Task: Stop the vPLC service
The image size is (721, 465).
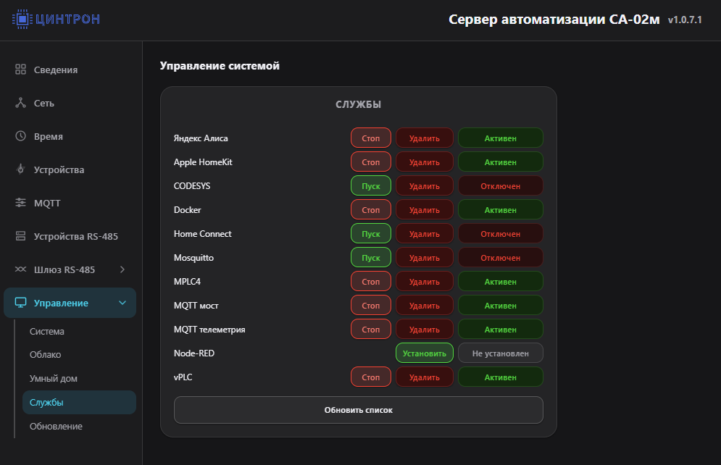Action: click(370, 377)
